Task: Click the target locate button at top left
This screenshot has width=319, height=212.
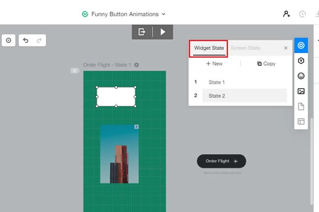Action: pyautogui.click(x=8, y=40)
